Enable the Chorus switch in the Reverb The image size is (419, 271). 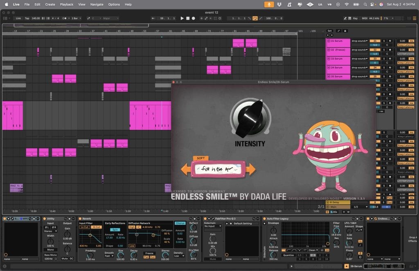tap(180, 224)
